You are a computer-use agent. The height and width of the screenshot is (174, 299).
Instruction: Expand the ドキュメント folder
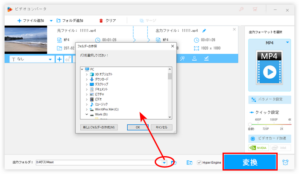[x=87, y=89]
